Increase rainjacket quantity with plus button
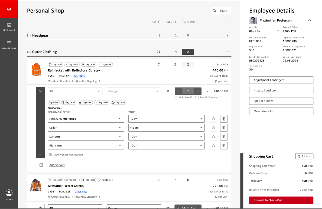 tap(198, 91)
